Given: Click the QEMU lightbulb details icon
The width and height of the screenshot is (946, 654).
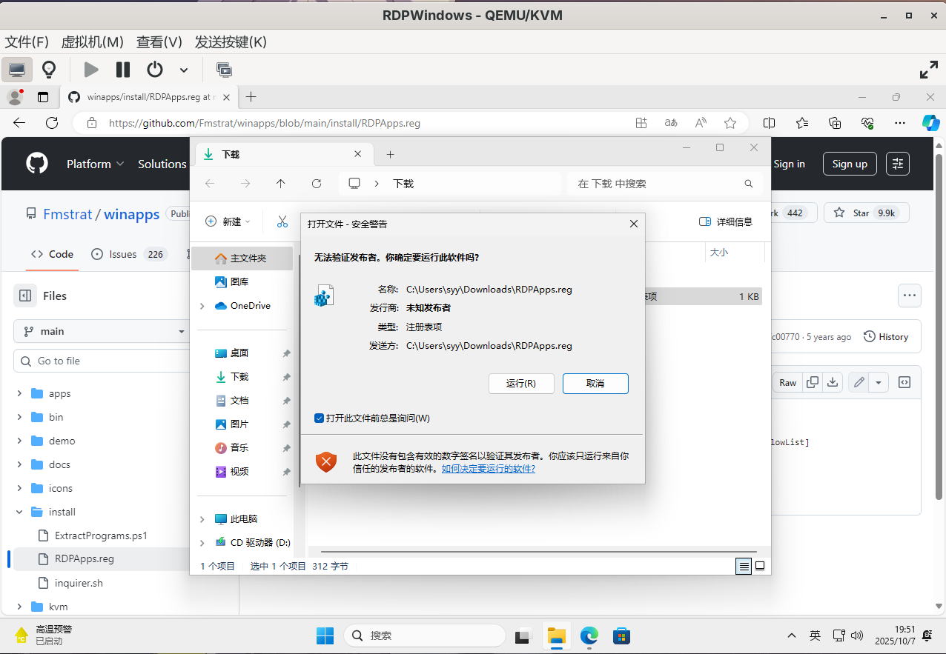Looking at the screenshot, I should [x=49, y=70].
